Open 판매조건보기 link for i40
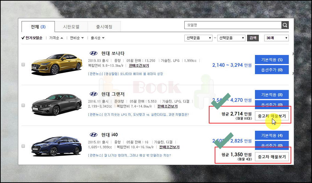 [169, 147]
